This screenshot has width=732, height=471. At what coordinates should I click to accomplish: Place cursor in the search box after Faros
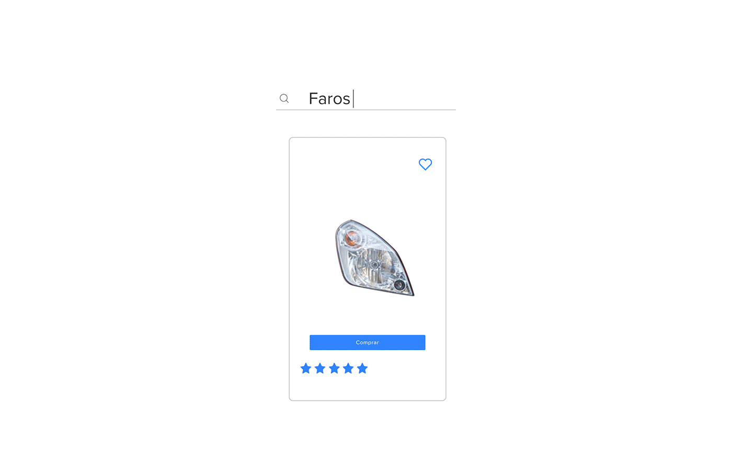click(353, 98)
